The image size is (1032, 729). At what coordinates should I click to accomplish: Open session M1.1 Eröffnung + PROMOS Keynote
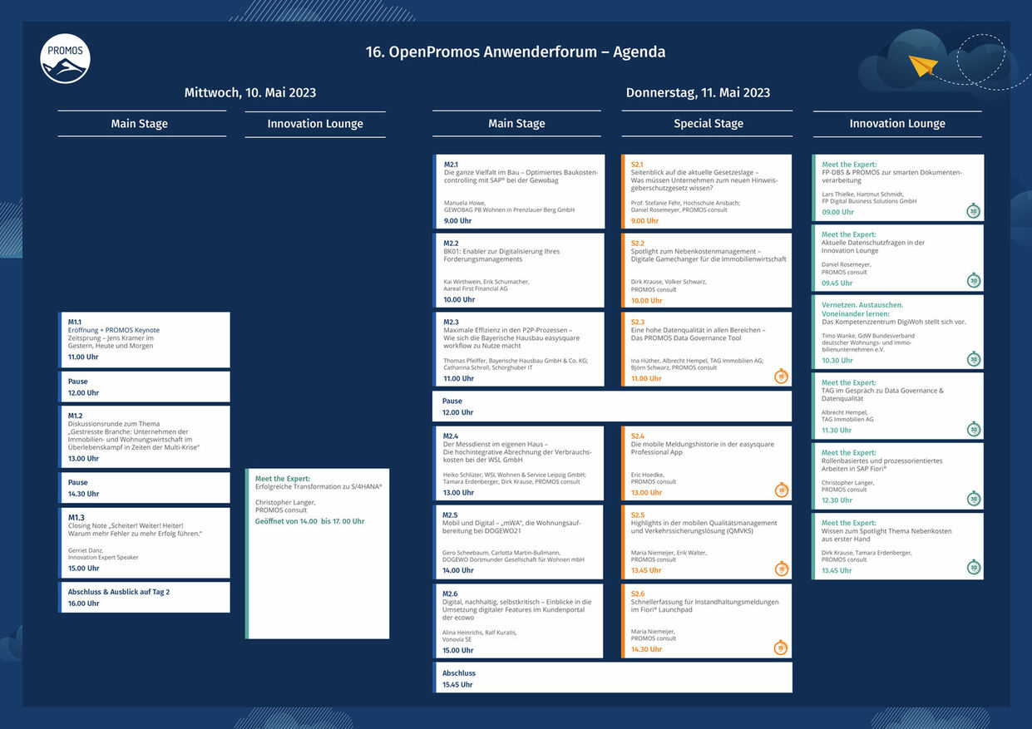click(144, 340)
